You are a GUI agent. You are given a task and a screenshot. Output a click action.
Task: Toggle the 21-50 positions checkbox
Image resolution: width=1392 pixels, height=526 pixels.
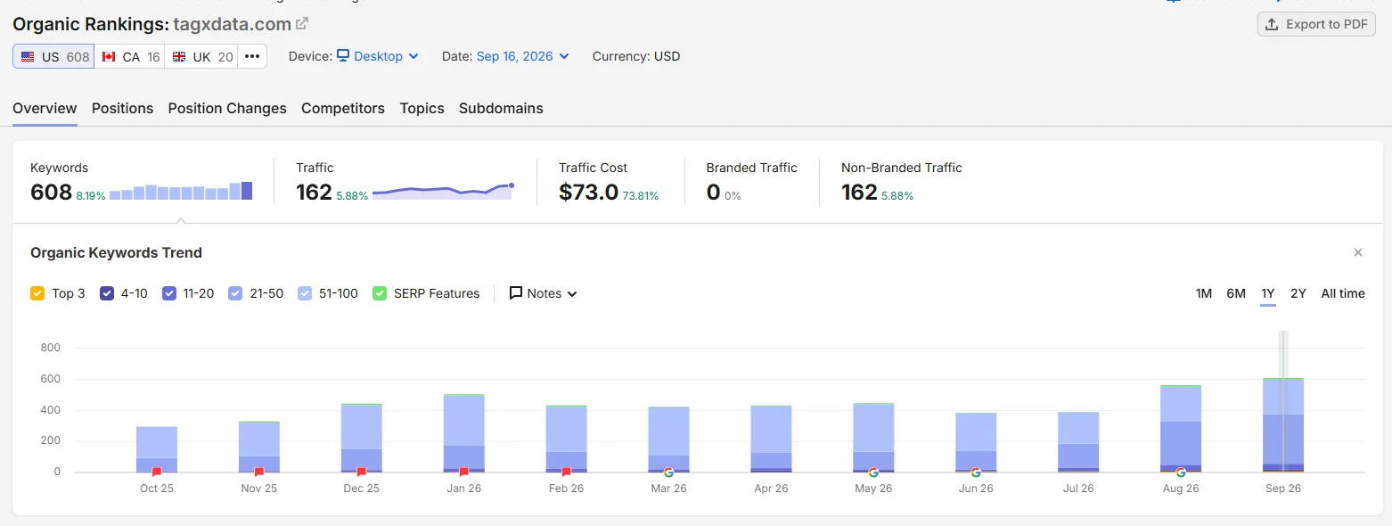[x=235, y=293]
